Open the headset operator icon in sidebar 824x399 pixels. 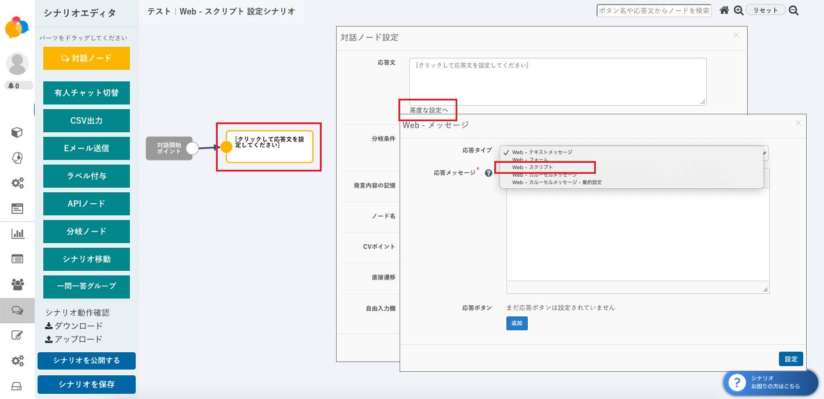17,158
